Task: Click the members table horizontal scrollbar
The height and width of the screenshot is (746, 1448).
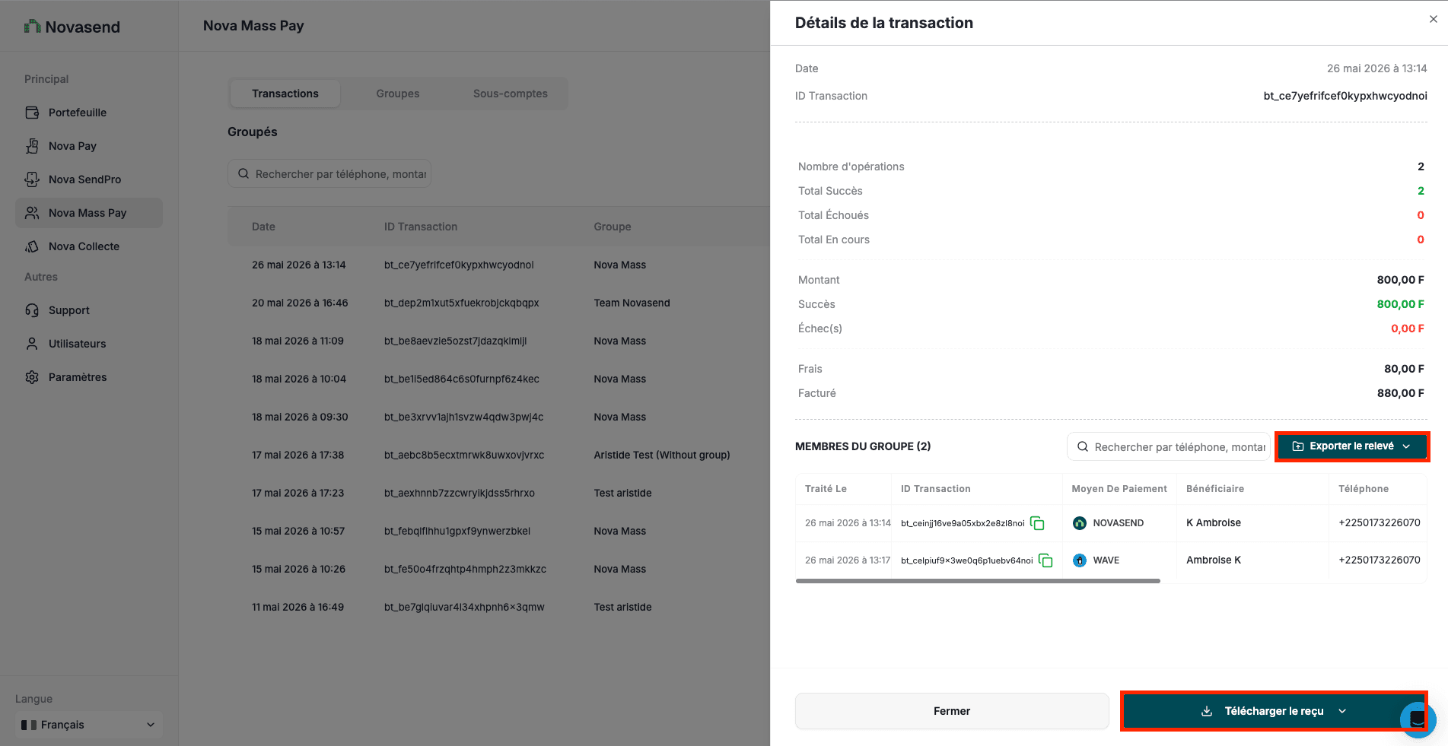Action: (x=978, y=581)
